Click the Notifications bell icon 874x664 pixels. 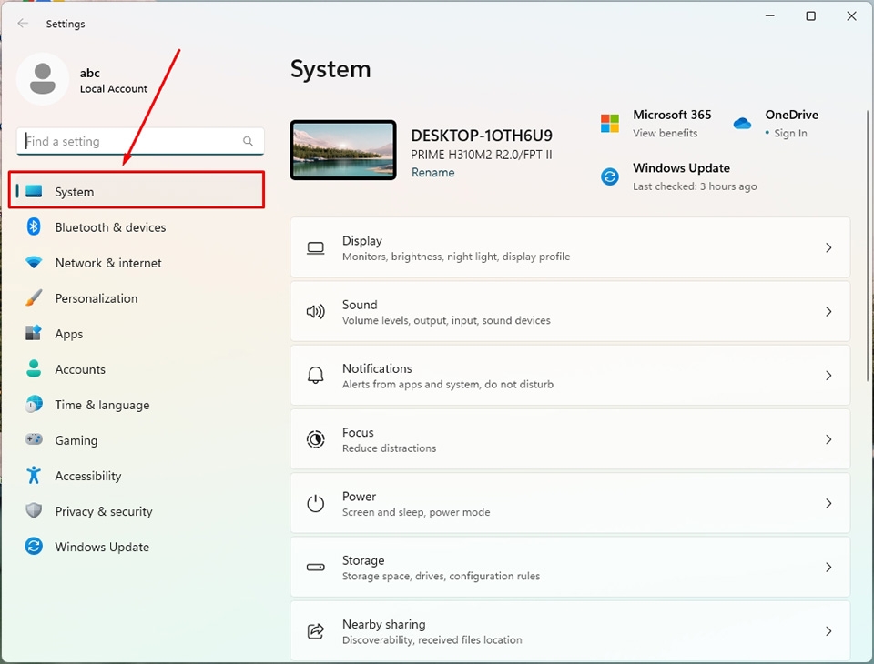click(x=316, y=375)
